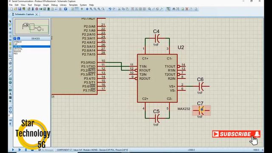Click the Y-Mirror vertical flip icon
The width and height of the screenshot is (272, 153).
coord(10,124)
